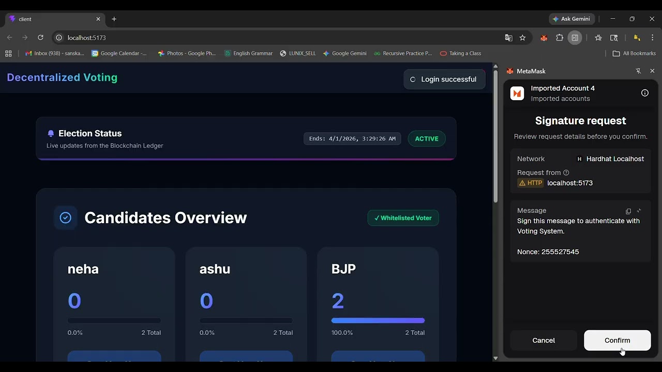Click the page vertical scrollbar

click(x=495, y=137)
